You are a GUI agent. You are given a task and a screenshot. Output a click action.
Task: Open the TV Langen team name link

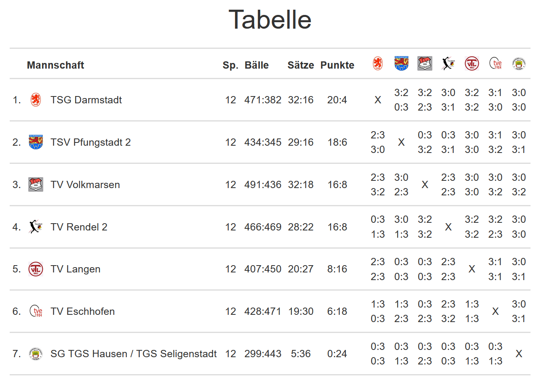pyautogui.click(x=76, y=269)
